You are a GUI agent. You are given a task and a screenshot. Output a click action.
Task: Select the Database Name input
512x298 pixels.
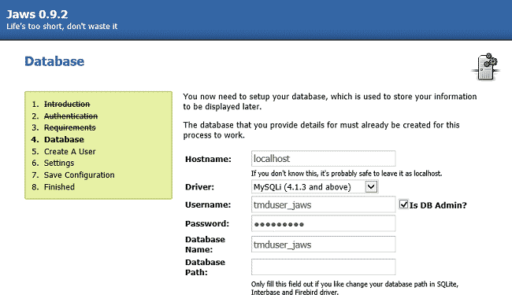point(323,245)
